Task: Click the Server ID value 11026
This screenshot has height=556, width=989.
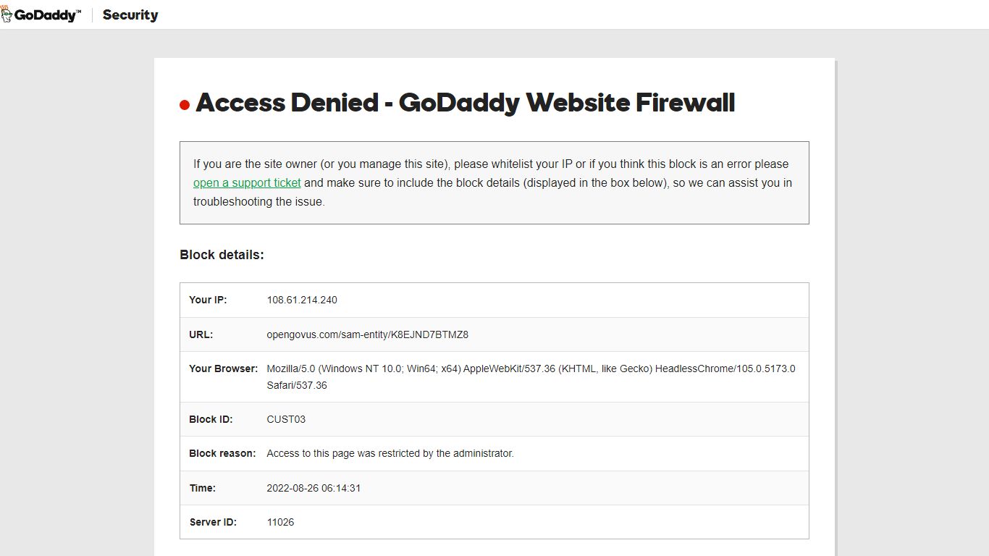Action: 280,522
